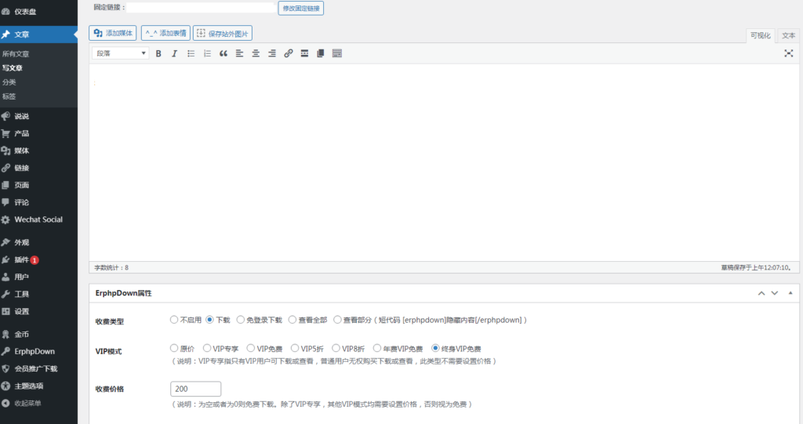The width and height of the screenshot is (803, 424).
Task: Open 金币 in the sidebar
Action: point(39,335)
